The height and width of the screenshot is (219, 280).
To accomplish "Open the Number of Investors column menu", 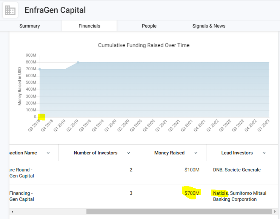I will (x=129, y=153).
